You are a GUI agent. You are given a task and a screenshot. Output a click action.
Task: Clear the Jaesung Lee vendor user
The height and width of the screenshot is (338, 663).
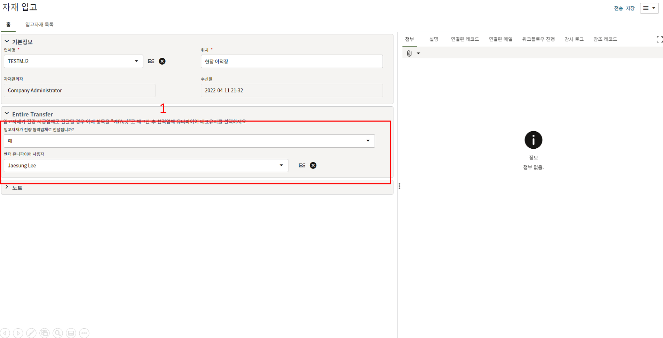(x=313, y=166)
